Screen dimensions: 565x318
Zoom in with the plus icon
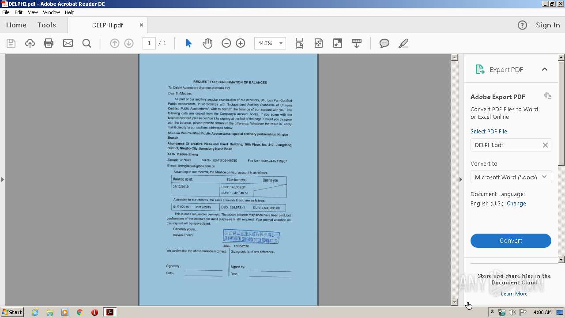pos(241,43)
